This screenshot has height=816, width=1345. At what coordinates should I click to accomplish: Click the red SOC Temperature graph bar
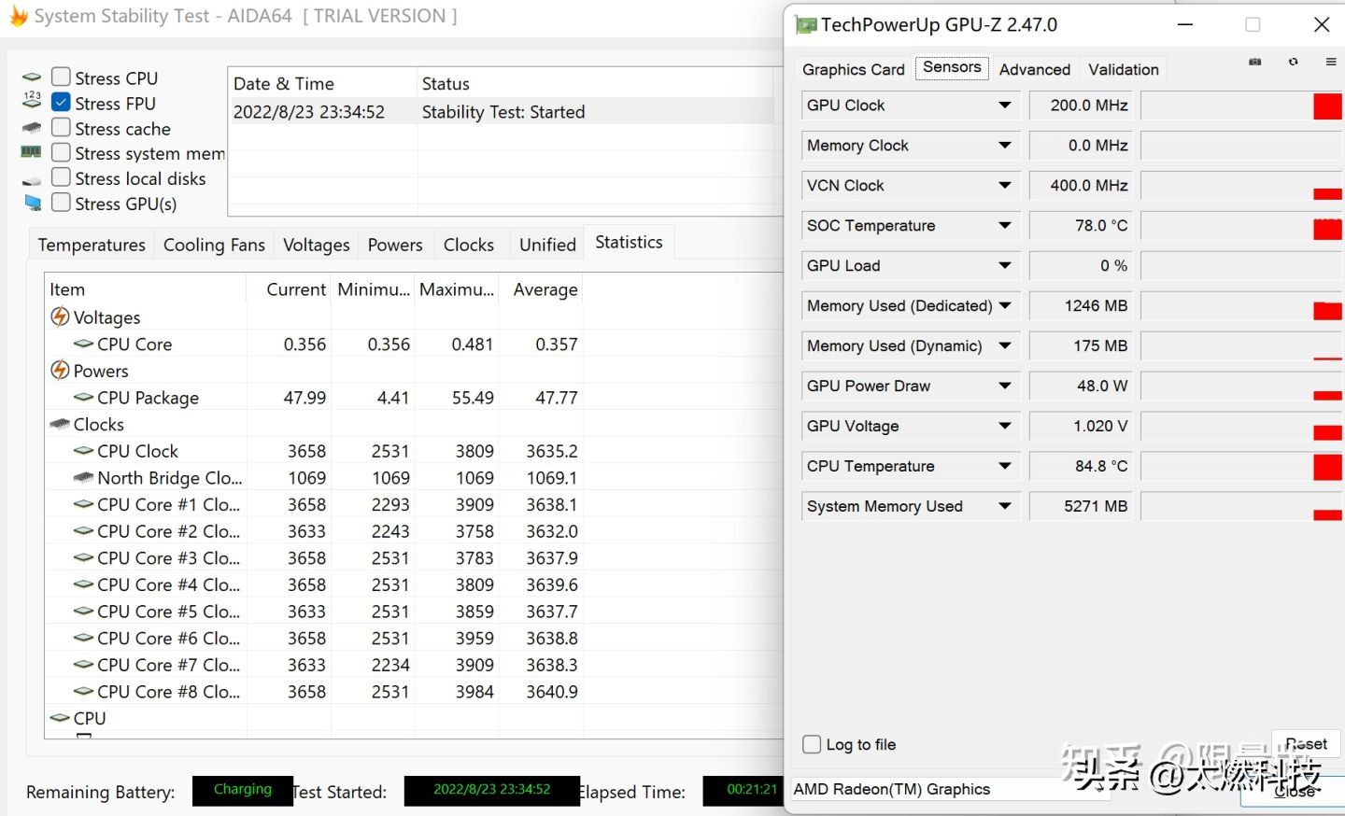pyautogui.click(x=1326, y=228)
